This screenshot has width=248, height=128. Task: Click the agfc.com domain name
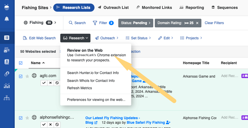[48, 76]
